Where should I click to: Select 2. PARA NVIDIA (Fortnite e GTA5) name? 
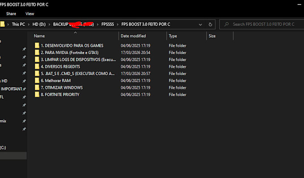70,52
